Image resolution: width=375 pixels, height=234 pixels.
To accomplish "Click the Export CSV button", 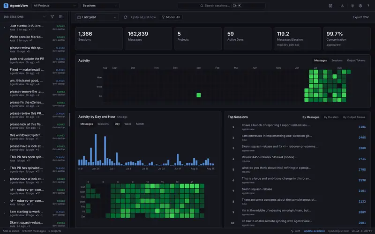I will (360, 17).
